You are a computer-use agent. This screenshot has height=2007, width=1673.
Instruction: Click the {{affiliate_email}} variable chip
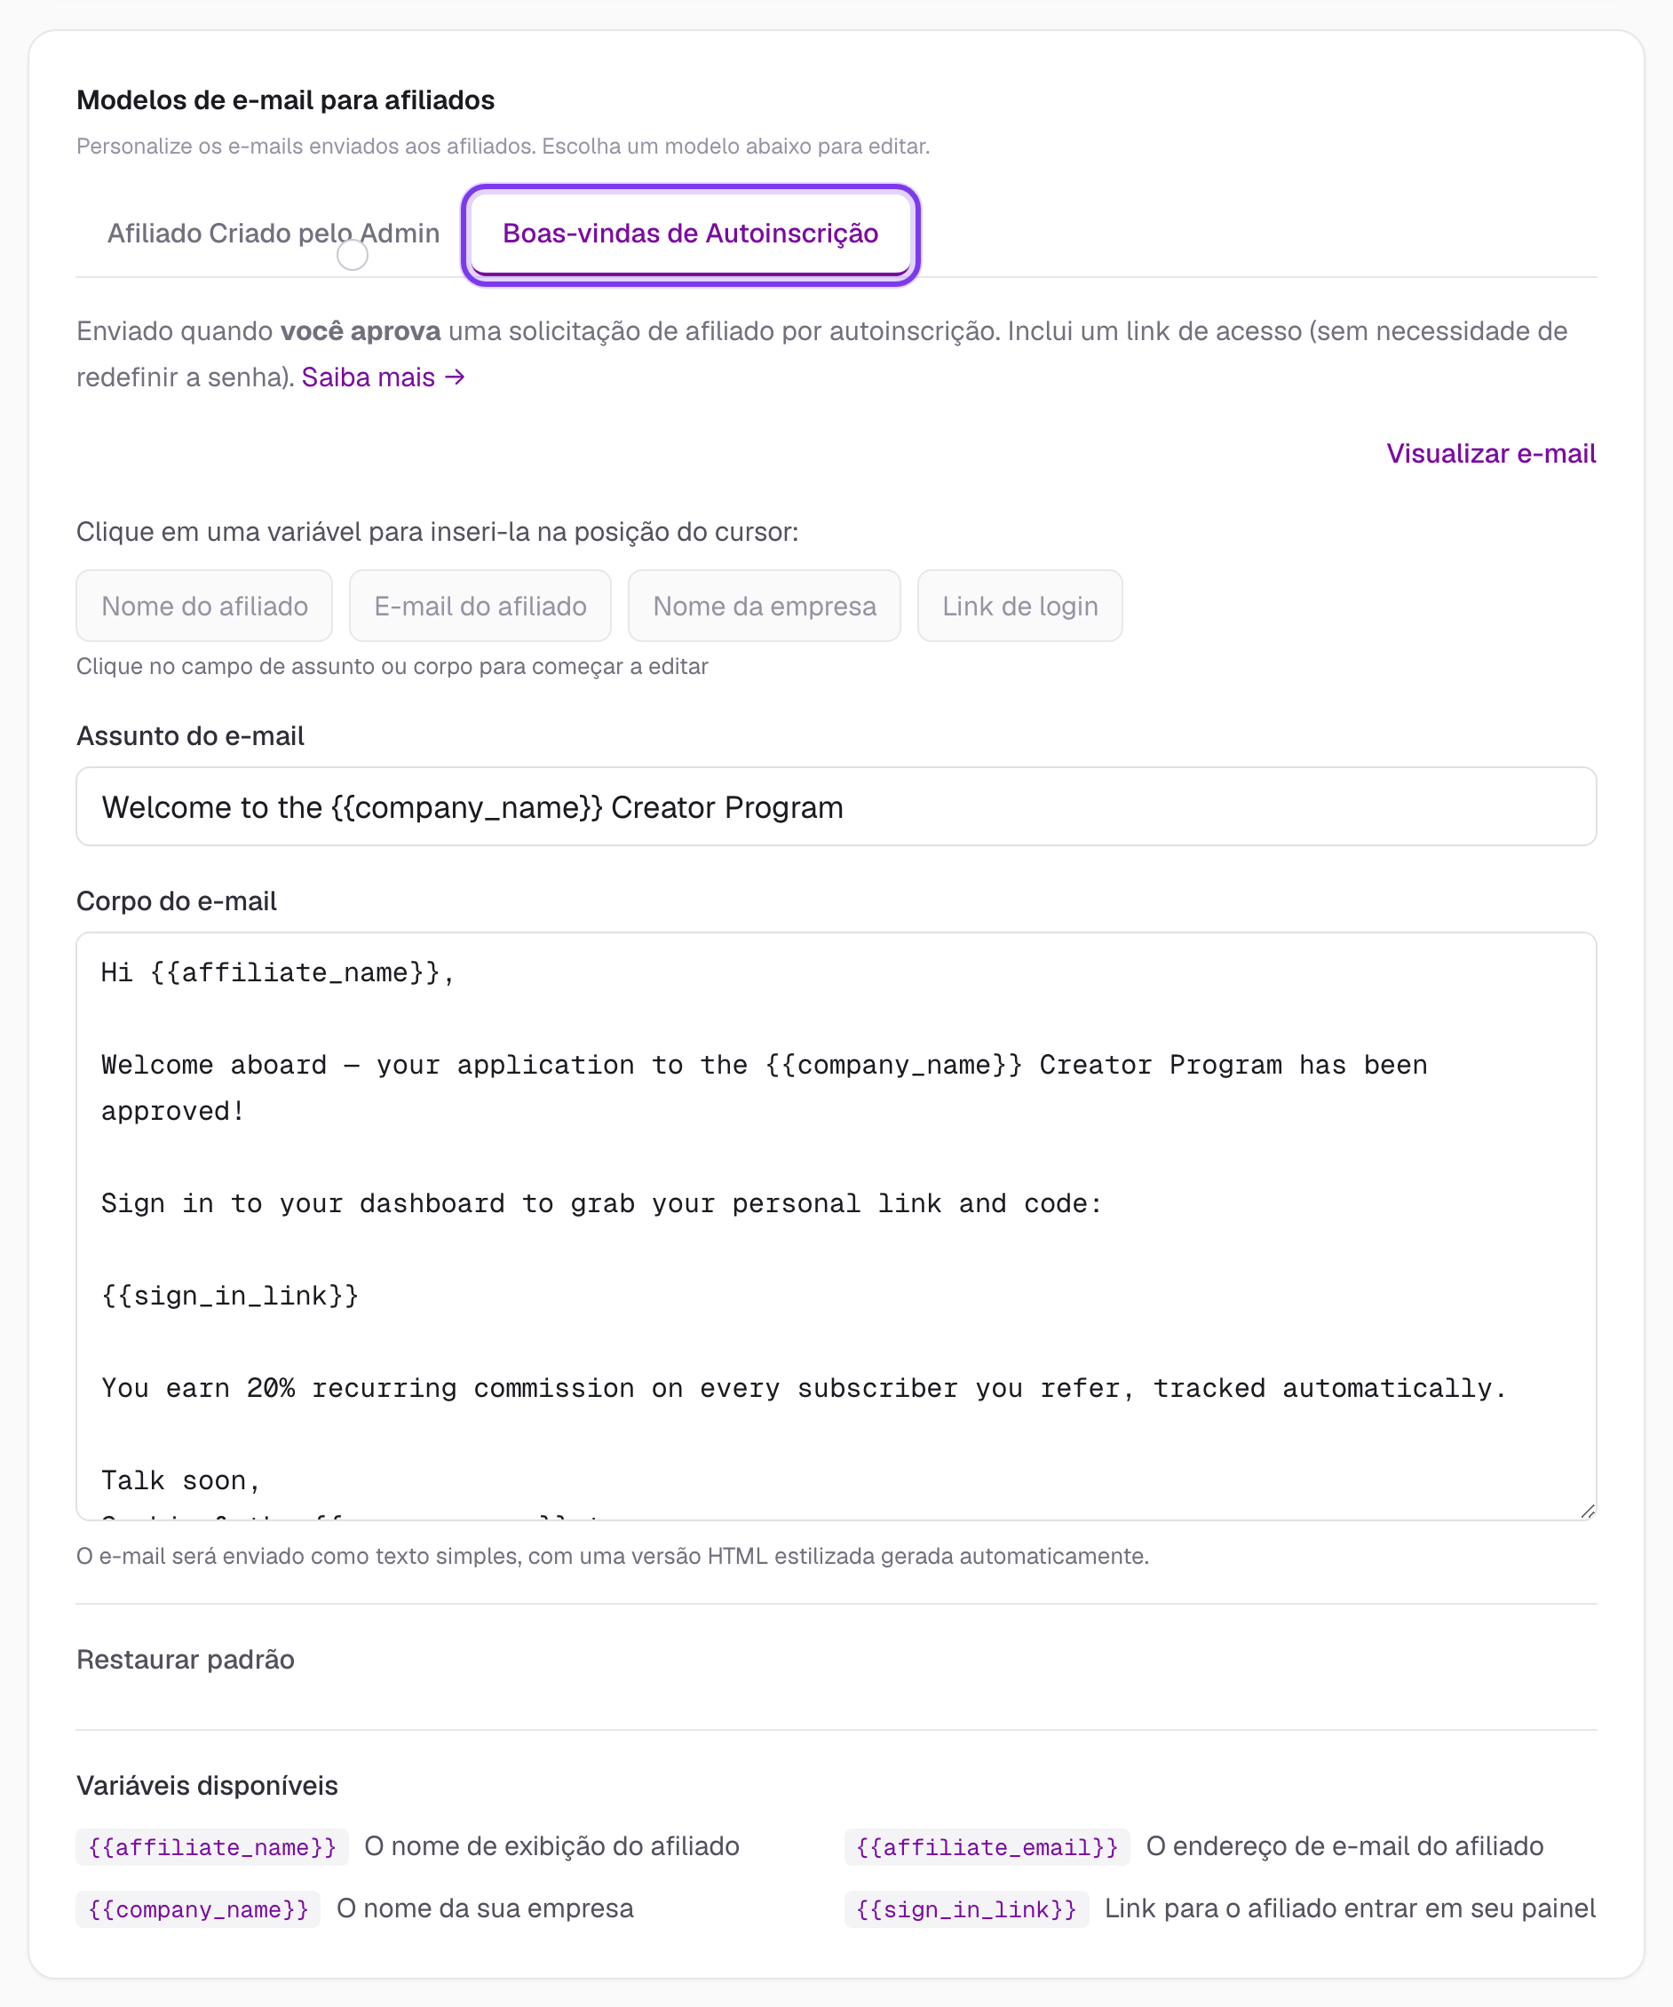(x=987, y=1846)
